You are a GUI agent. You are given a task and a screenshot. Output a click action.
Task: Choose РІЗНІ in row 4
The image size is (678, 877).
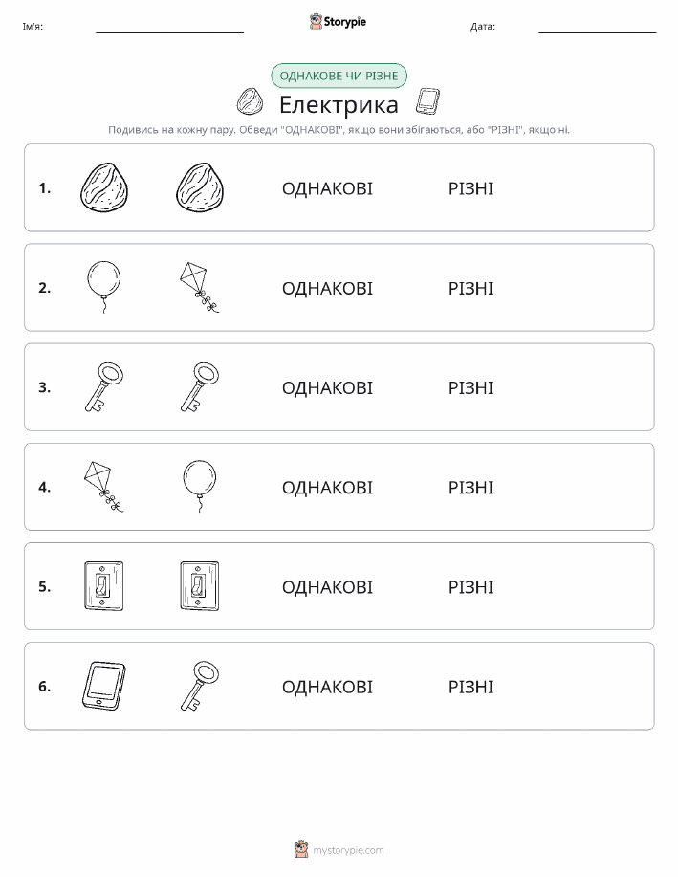coord(471,487)
